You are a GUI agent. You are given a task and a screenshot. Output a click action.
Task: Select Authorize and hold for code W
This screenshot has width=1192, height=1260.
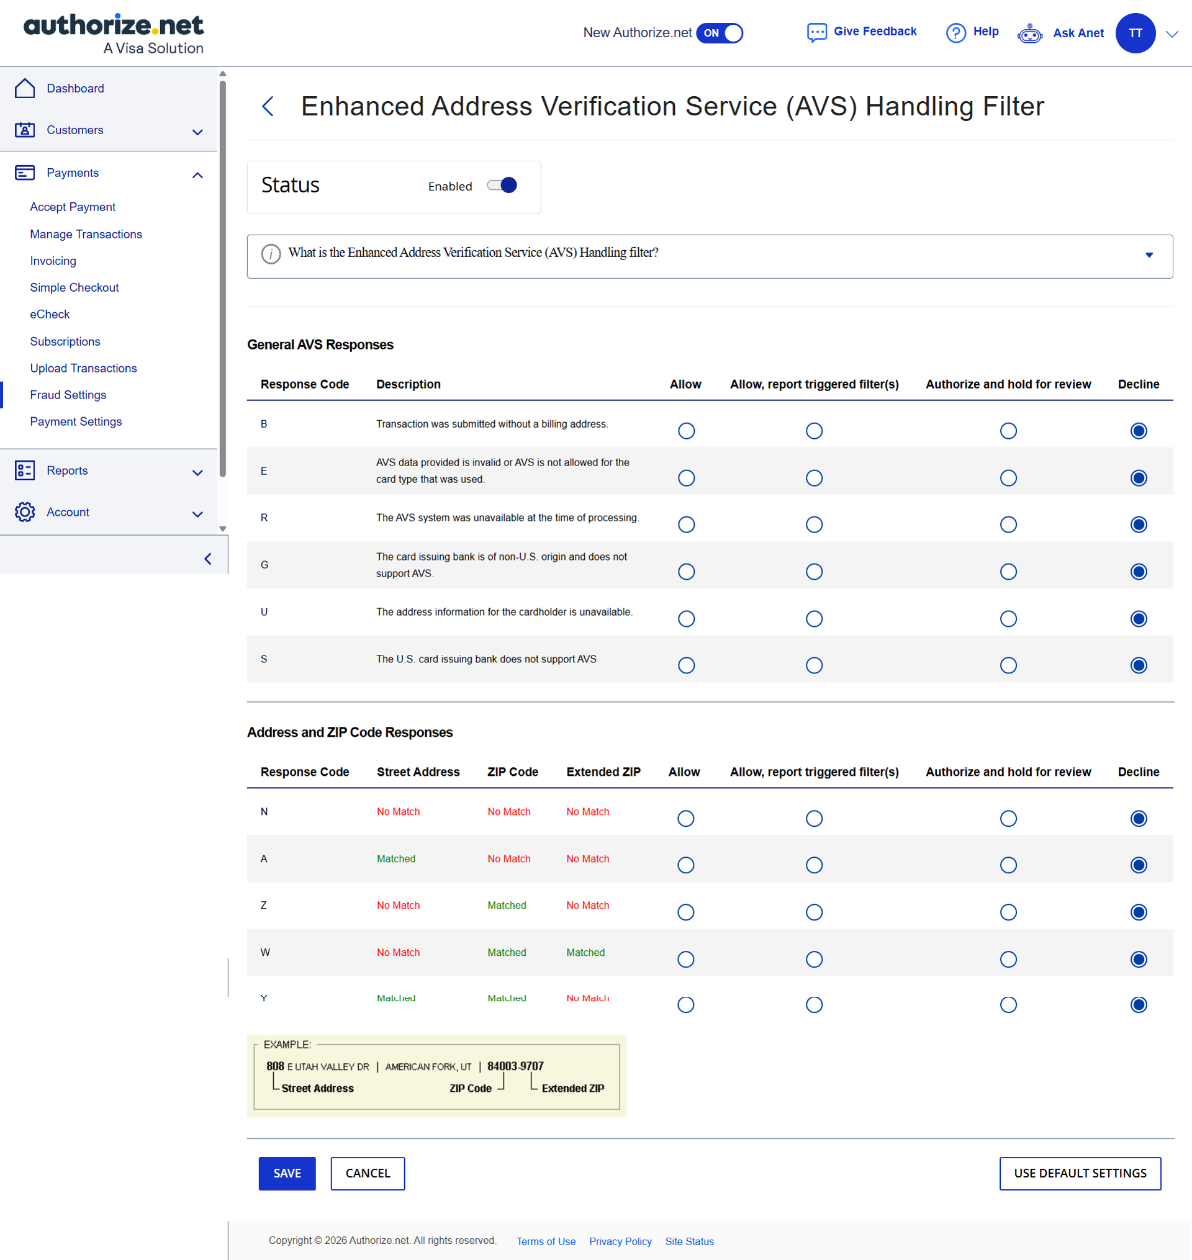1008,960
